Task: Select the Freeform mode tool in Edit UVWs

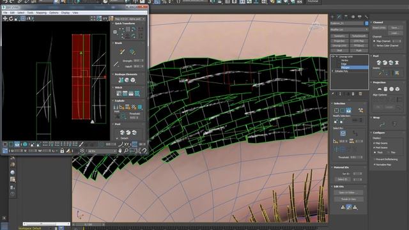Action: (x=23, y=19)
